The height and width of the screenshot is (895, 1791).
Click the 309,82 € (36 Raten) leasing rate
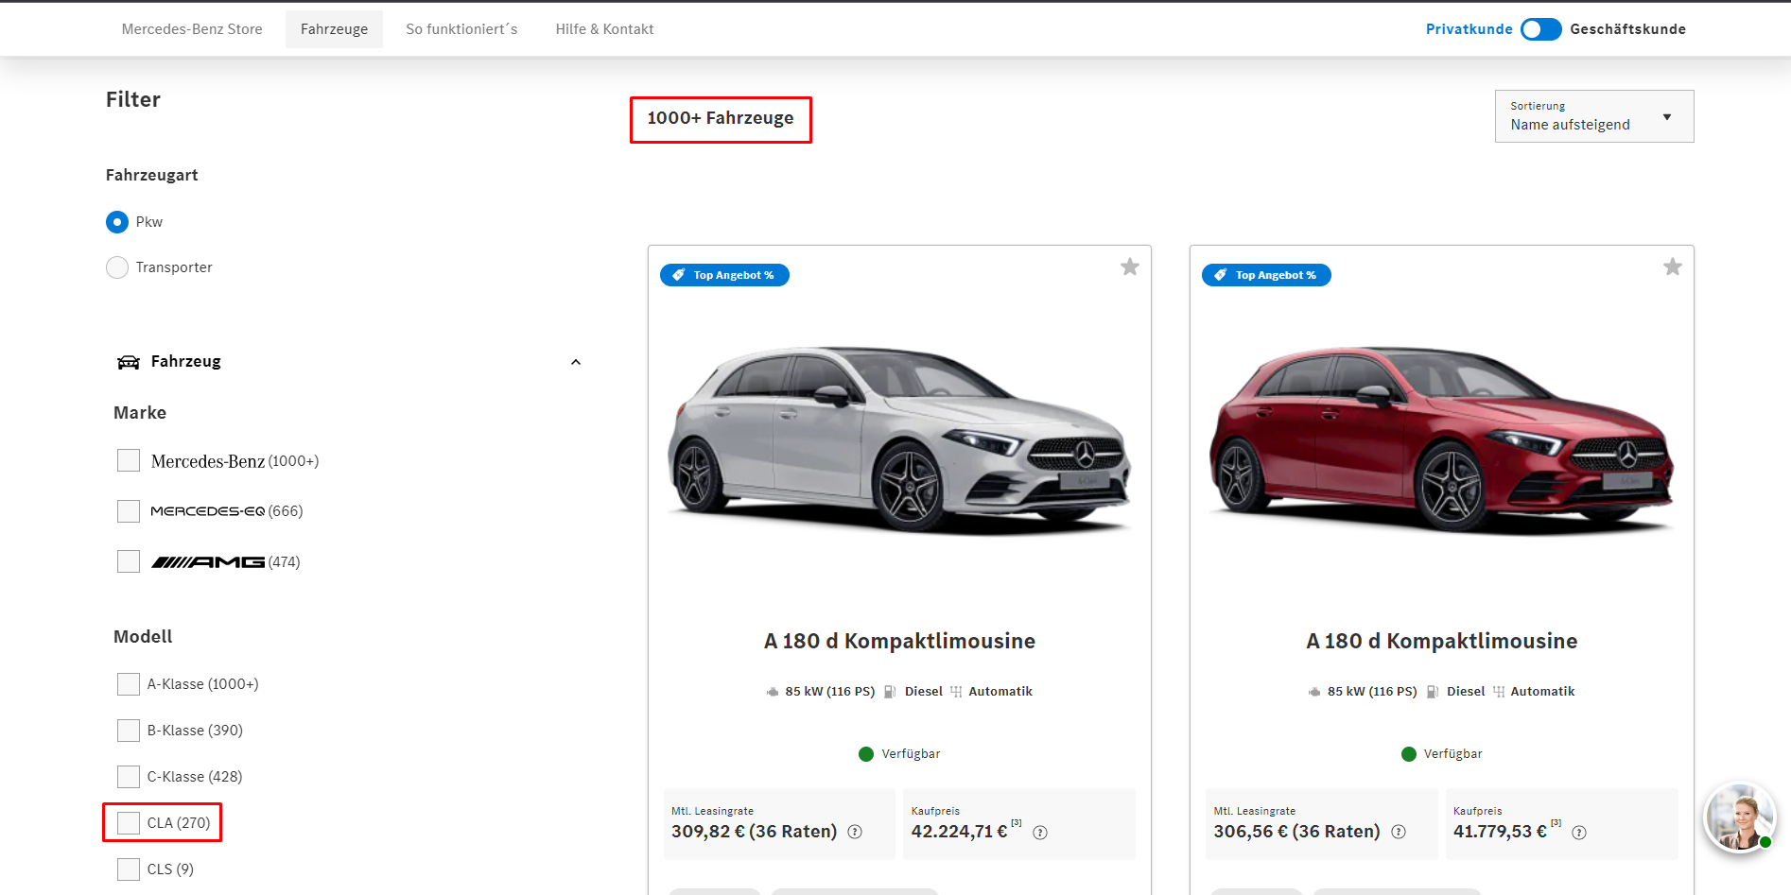coord(754,832)
